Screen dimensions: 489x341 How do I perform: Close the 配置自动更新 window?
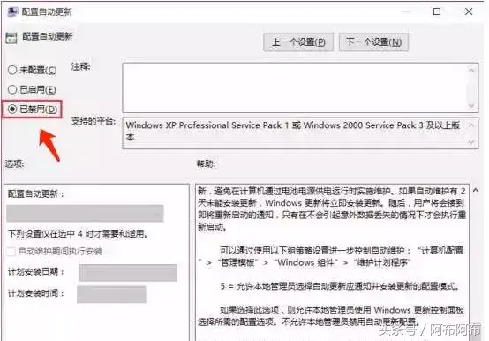[469, 11]
